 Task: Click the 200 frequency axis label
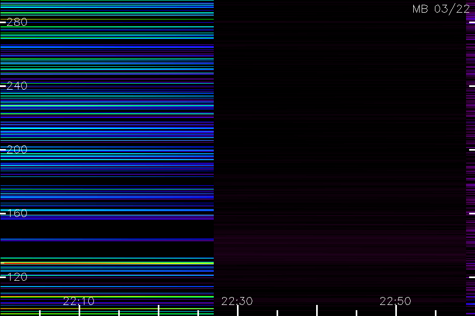click(17, 150)
